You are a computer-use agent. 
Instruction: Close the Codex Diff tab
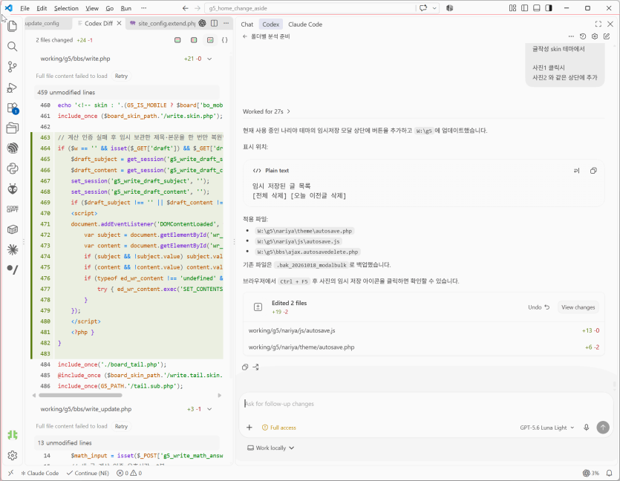[119, 23]
